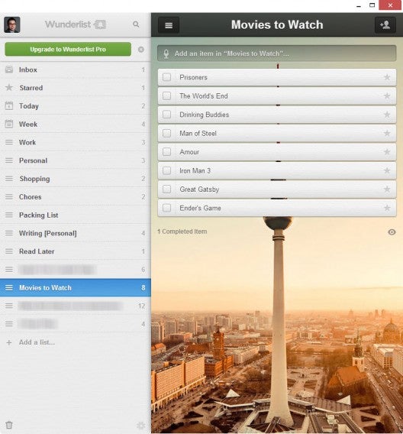Minimize the Wunderlist window

359,5
